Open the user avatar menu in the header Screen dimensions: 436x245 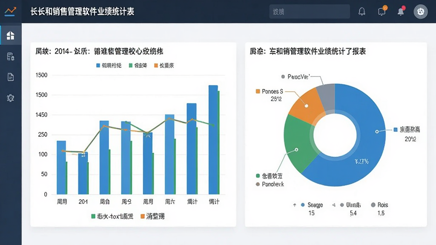coord(421,11)
